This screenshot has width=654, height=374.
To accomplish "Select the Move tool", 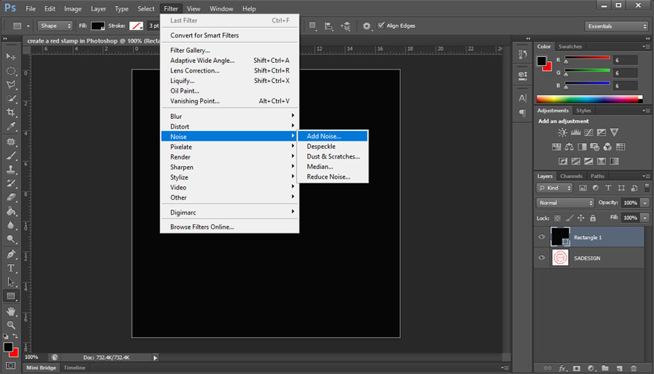I will point(11,56).
